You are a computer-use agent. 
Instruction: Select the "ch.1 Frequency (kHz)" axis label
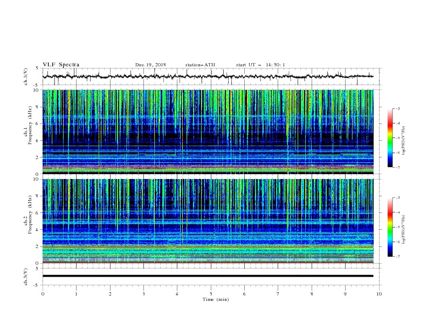[x=28, y=126]
